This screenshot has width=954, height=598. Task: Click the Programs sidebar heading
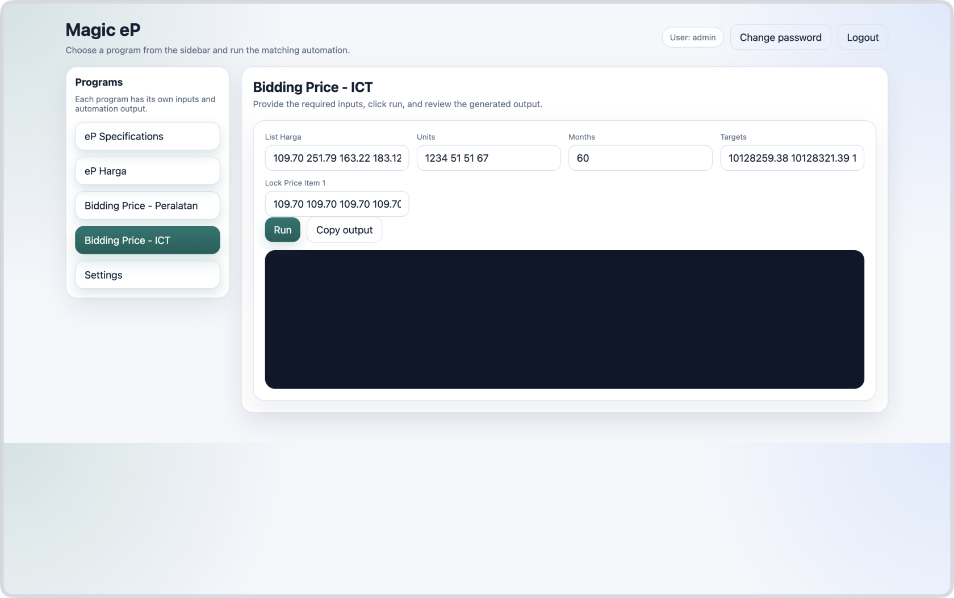click(99, 82)
